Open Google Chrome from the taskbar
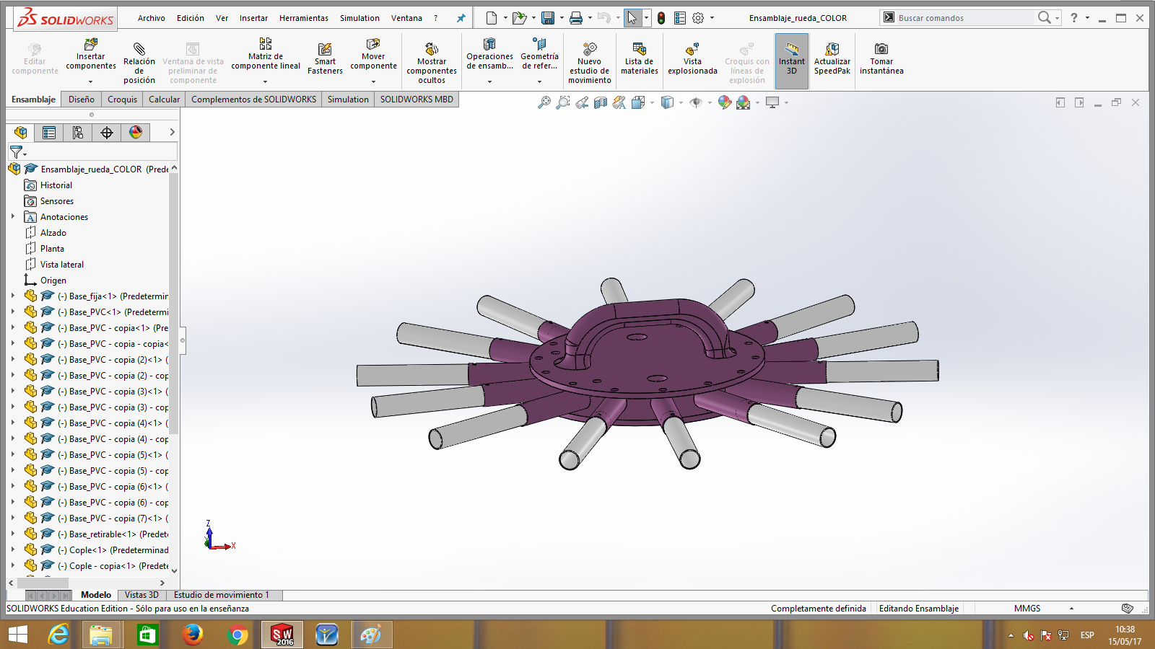1155x649 pixels. [237, 635]
